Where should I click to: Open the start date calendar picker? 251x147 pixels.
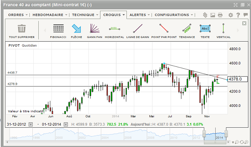point(31,124)
